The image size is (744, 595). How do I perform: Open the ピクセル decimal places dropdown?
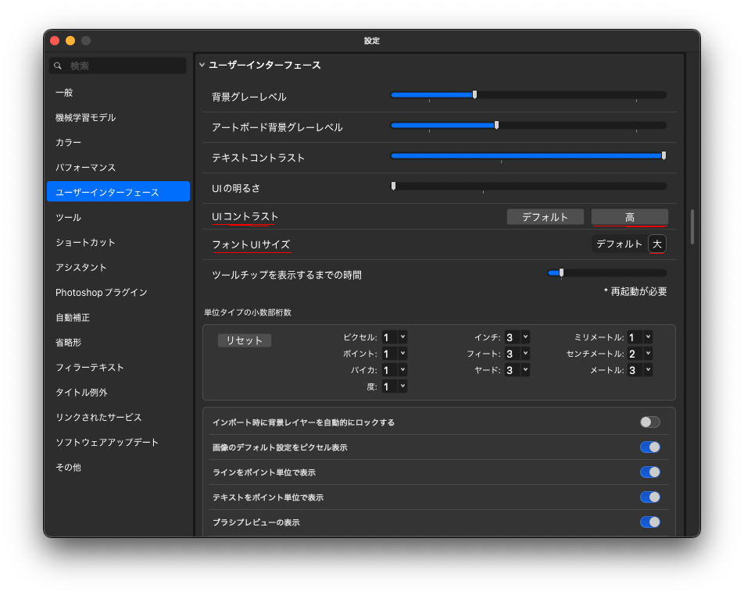coord(402,337)
